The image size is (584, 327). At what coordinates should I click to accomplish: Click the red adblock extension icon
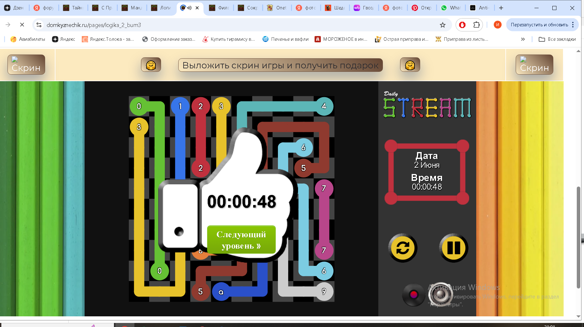tap(462, 25)
